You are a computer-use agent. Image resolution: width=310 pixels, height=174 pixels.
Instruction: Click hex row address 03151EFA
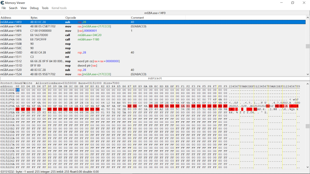pyautogui.click(x=7, y=93)
